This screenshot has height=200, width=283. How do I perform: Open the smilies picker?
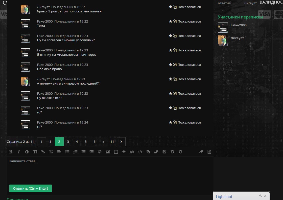(100, 152)
